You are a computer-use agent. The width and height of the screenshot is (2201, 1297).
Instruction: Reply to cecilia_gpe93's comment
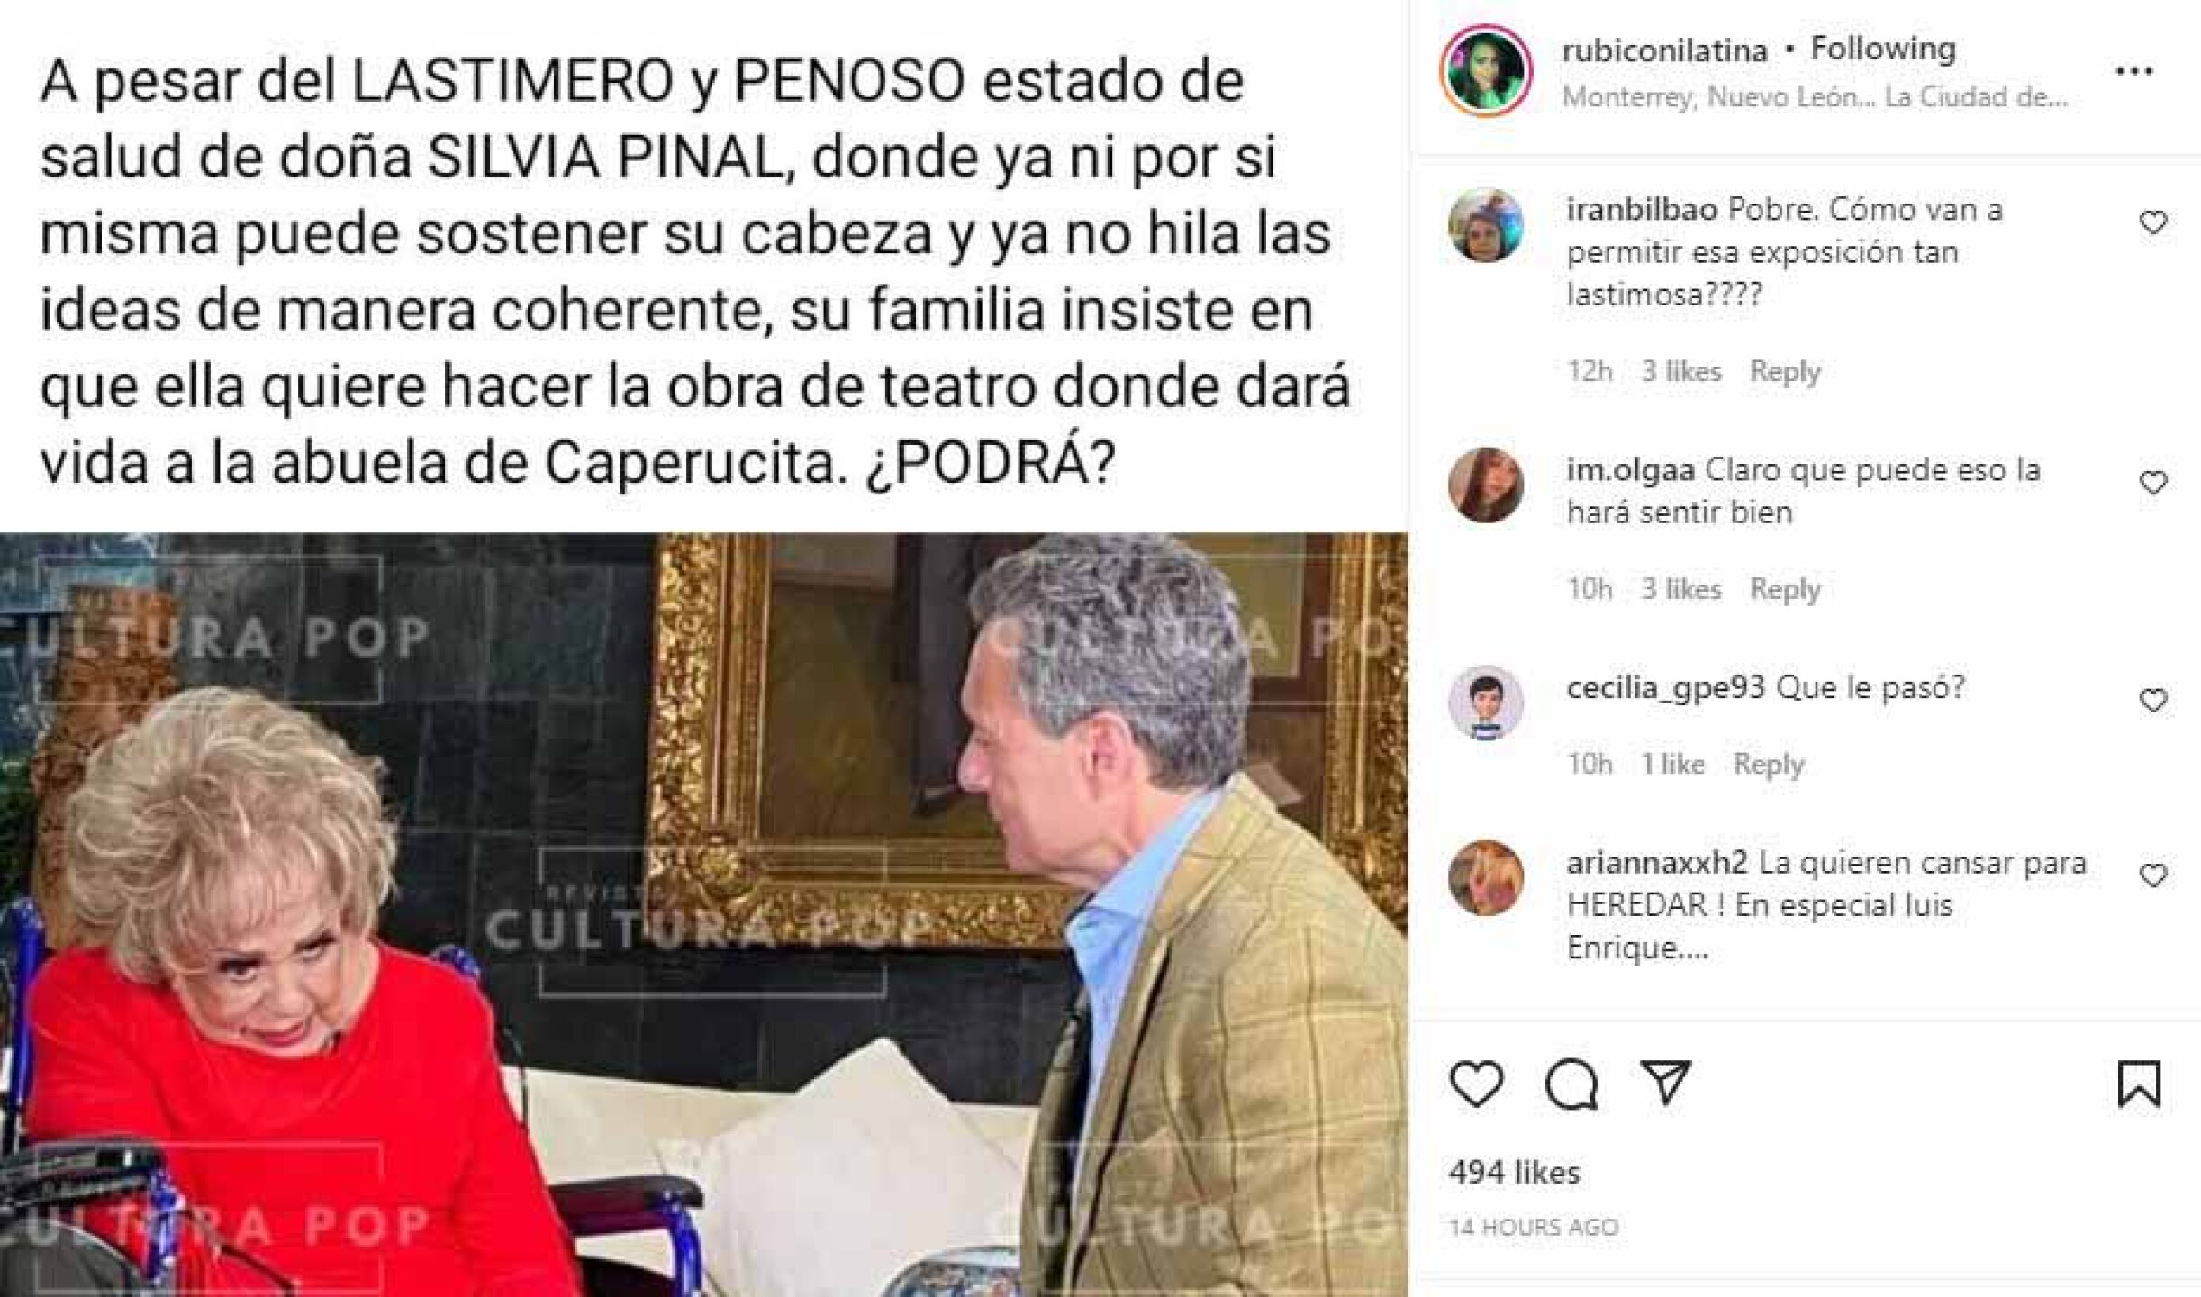tap(1769, 764)
